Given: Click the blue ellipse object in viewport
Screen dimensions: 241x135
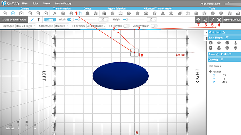Looking at the screenshot, I should click(x=120, y=76).
